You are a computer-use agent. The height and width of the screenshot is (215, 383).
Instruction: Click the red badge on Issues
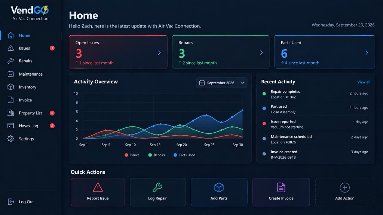[x=52, y=48]
